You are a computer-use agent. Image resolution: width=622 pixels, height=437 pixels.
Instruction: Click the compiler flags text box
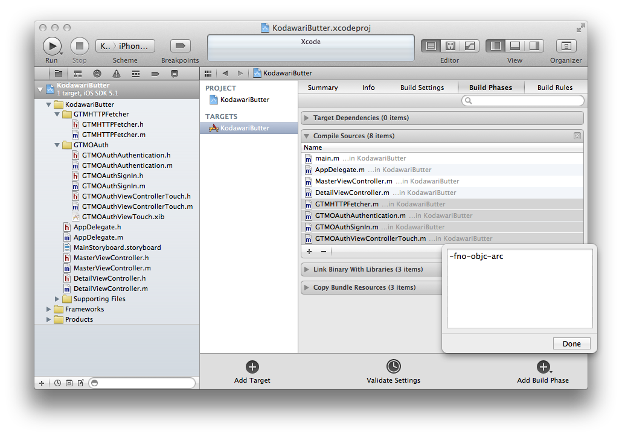coord(520,289)
